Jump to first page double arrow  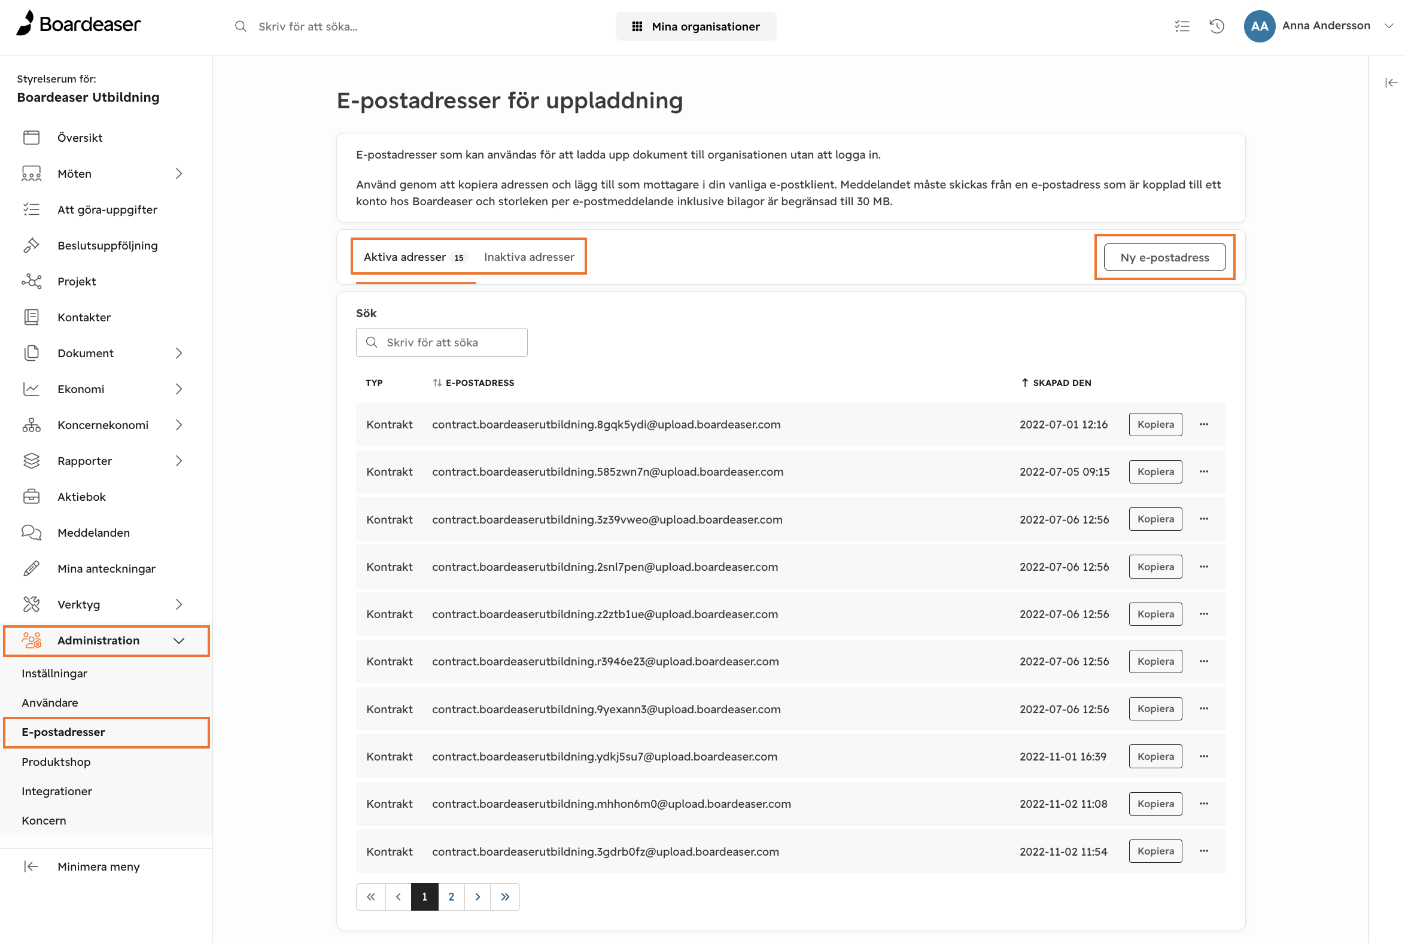tap(370, 897)
